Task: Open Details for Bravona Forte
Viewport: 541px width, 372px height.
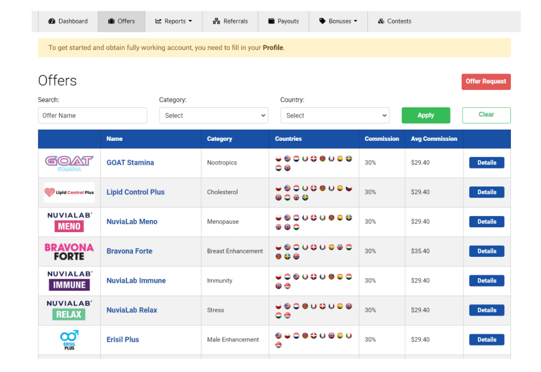Action: pos(487,251)
